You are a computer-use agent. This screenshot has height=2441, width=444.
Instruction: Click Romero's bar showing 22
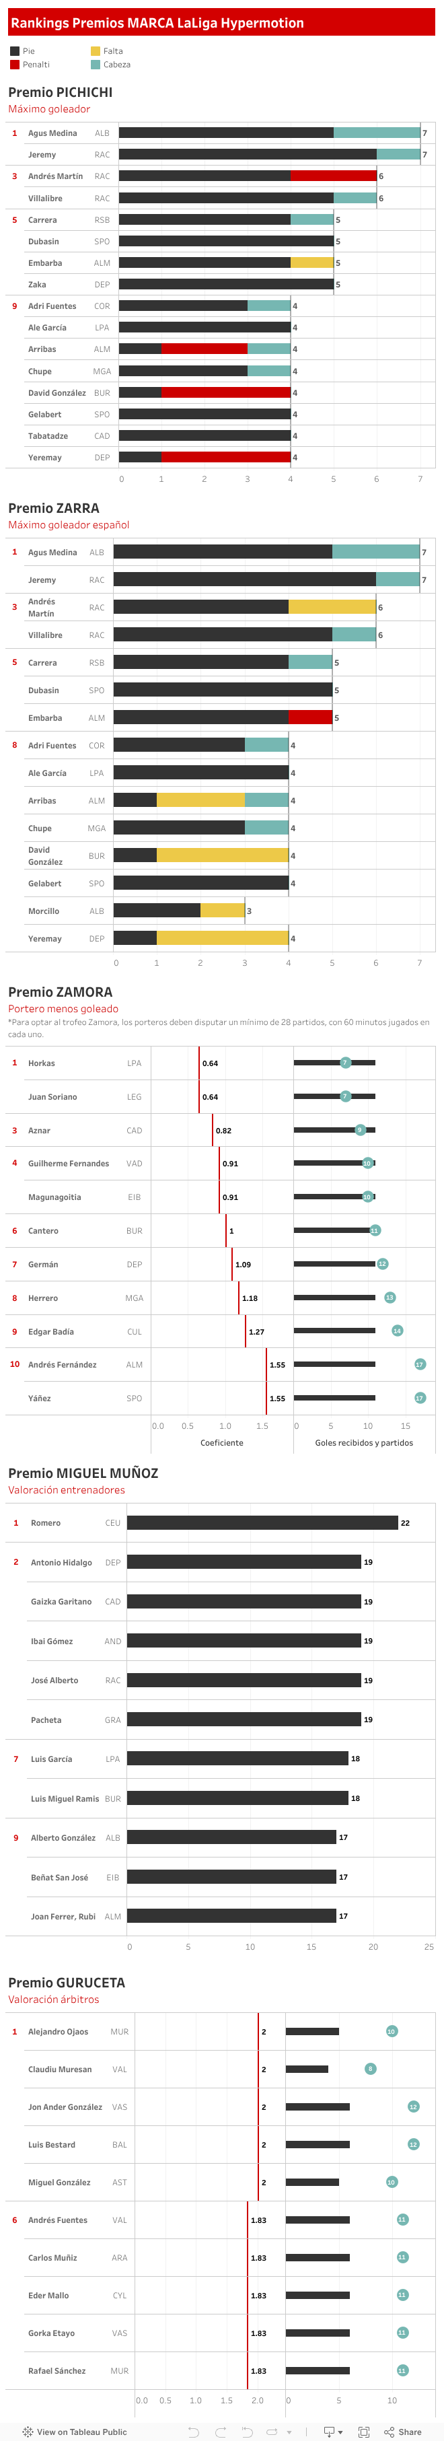(x=262, y=1523)
